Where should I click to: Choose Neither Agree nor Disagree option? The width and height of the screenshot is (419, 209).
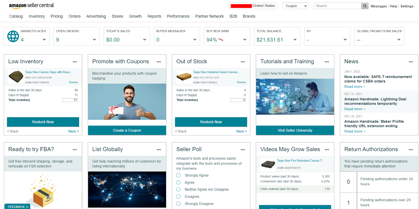[178, 189]
